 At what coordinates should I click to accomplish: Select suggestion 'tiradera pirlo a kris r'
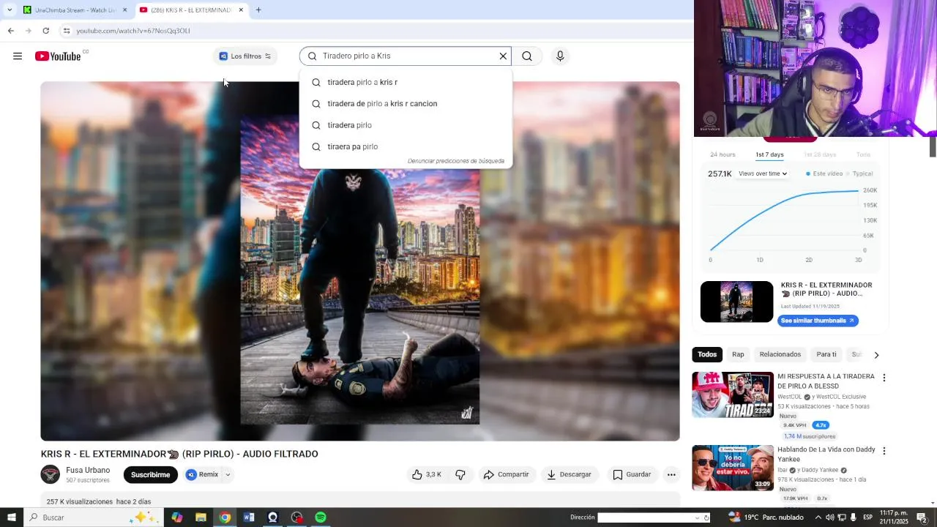pos(406,82)
